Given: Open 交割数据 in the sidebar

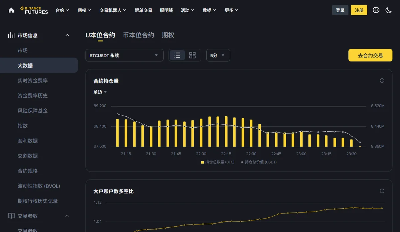Looking at the screenshot, I should (x=28, y=156).
